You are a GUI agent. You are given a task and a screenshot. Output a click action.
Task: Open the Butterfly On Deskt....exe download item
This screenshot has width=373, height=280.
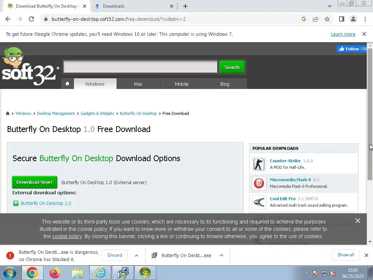(x=181, y=255)
